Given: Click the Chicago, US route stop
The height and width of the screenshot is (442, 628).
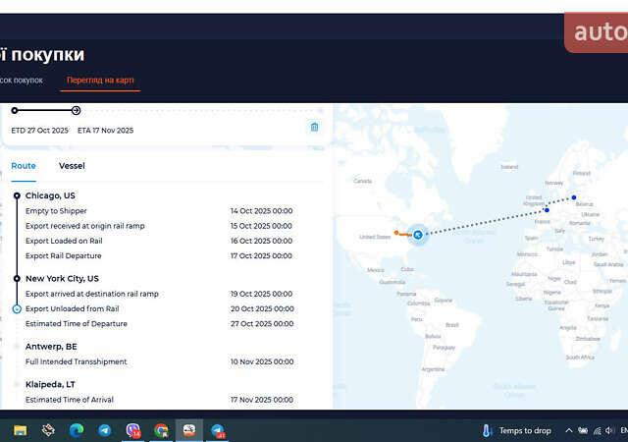Looking at the screenshot, I should click(x=50, y=195).
